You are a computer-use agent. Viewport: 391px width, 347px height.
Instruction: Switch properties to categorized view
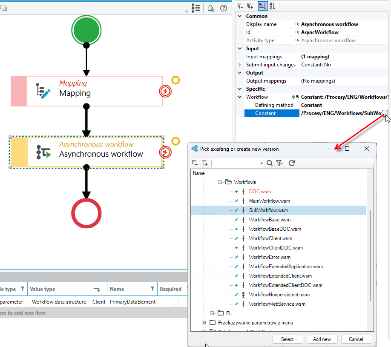click(x=262, y=6)
